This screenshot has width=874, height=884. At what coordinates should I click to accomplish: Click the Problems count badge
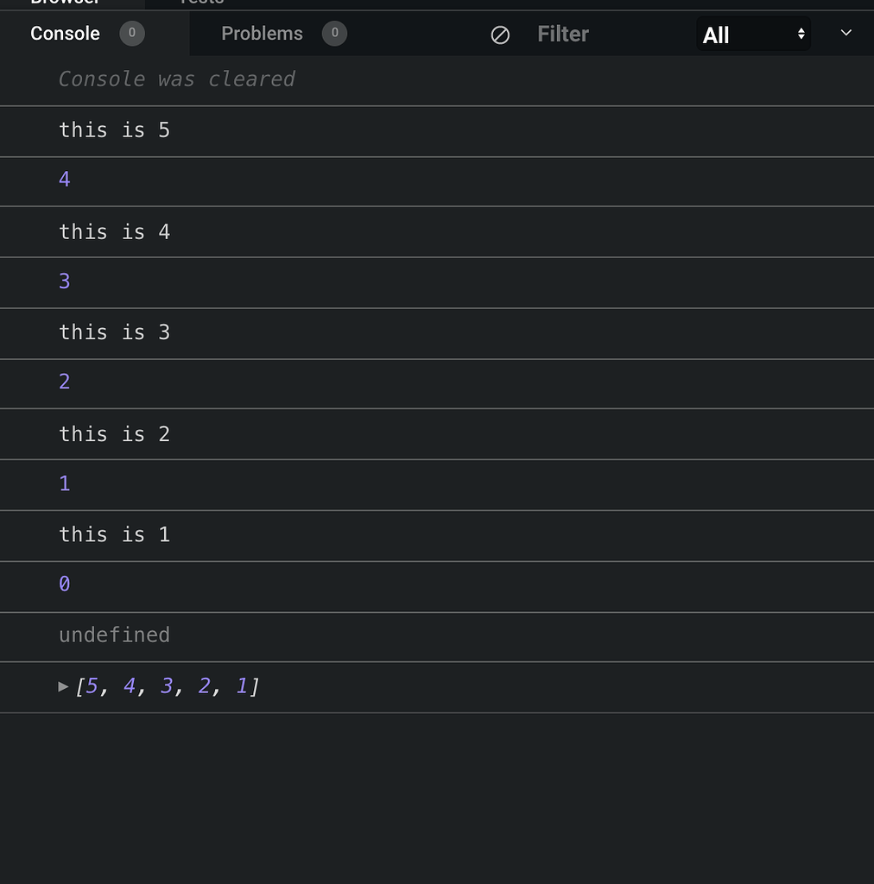pos(334,34)
